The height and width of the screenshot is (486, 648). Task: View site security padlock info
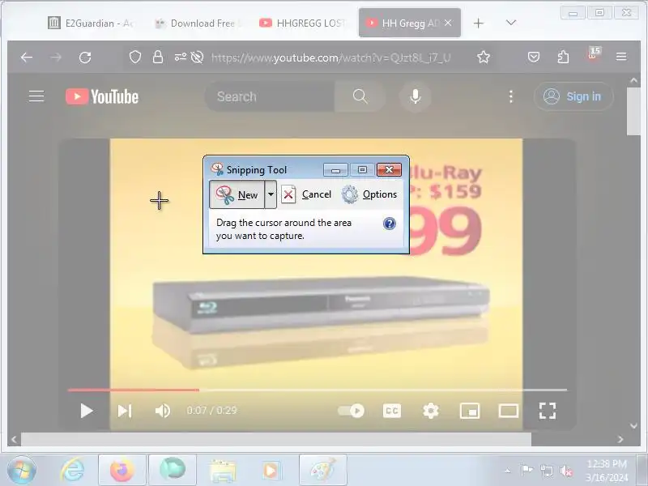157,57
